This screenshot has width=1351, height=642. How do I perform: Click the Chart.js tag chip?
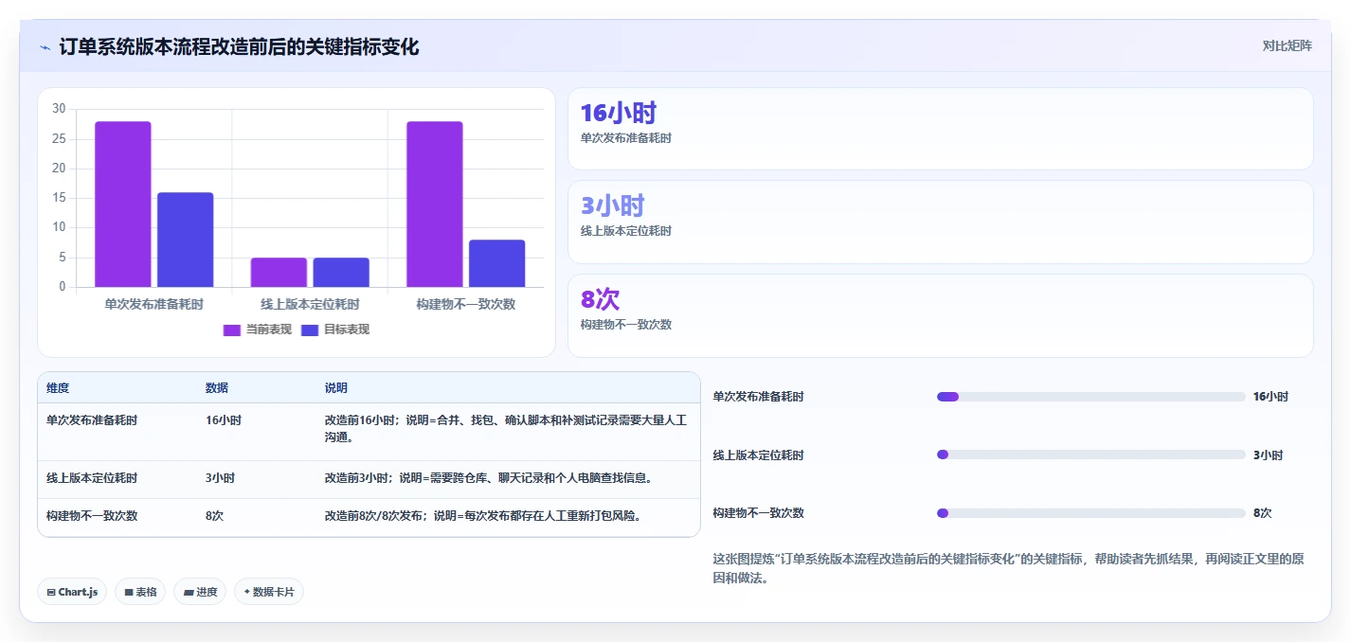coord(72,592)
